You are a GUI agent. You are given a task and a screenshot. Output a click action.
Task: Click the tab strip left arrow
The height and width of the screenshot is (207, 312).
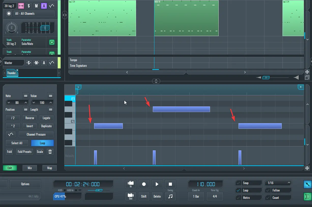[5, 73]
